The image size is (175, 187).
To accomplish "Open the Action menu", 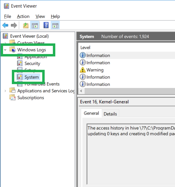I will click(23, 16).
